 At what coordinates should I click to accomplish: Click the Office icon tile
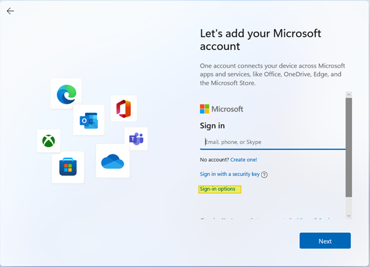pyautogui.click(x=124, y=109)
